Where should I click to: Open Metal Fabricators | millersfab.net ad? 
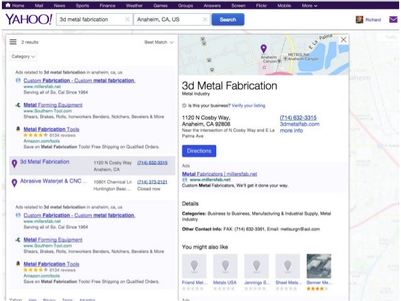pyautogui.click(x=219, y=174)
